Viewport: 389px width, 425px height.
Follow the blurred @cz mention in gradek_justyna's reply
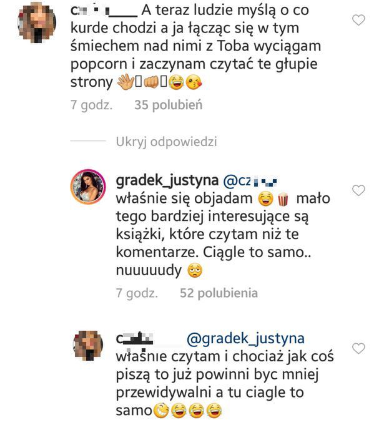coord(247,181)
